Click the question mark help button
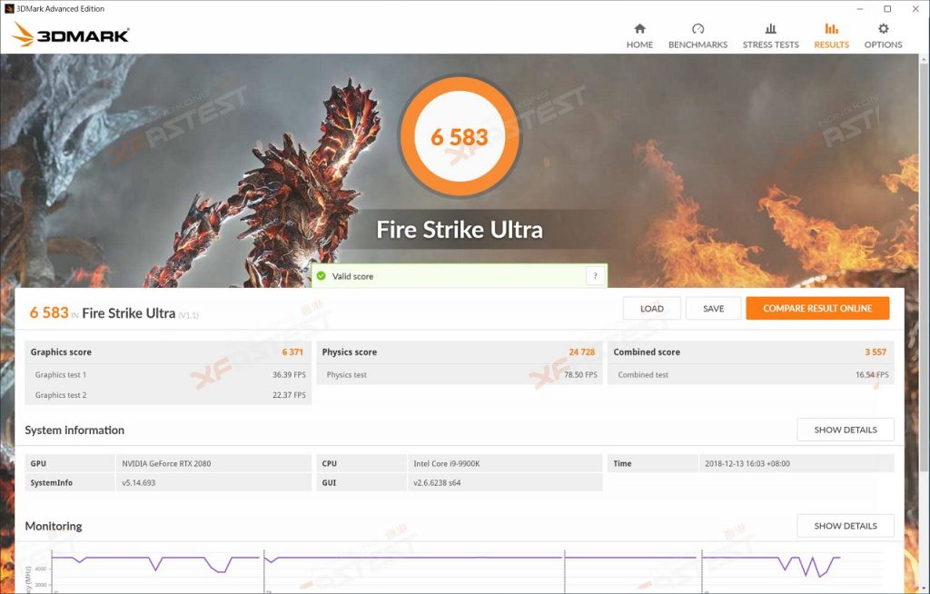The width and height of the screenshot is (930, 594). point(596,276)
